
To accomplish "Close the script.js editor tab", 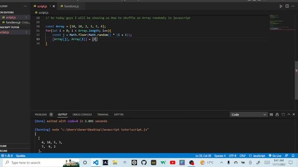I will [x=54, y=6].
